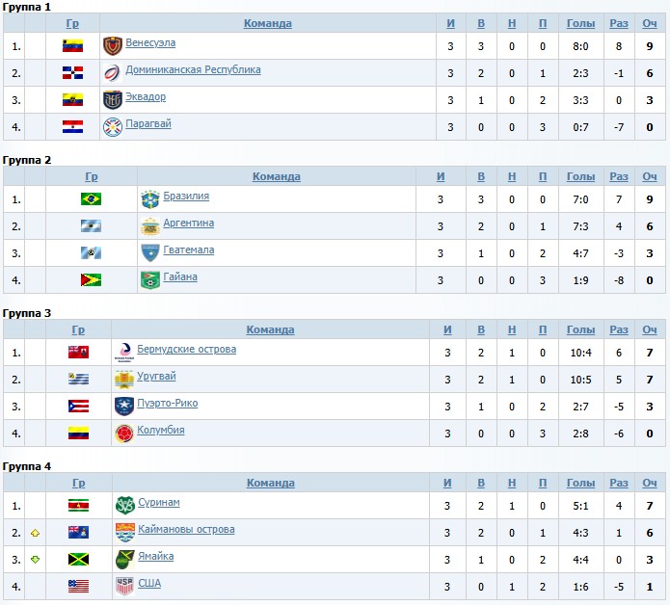The width and height of the screenshot is (670, 605).
Task: Click the Paraguay team crest icon
Action: [x=113, y=126]
